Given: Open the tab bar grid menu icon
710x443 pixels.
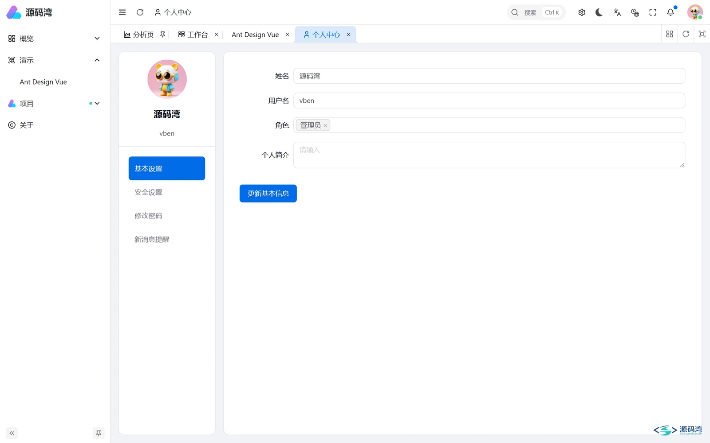Looking at the screenshot, I should tap(670, 34).
